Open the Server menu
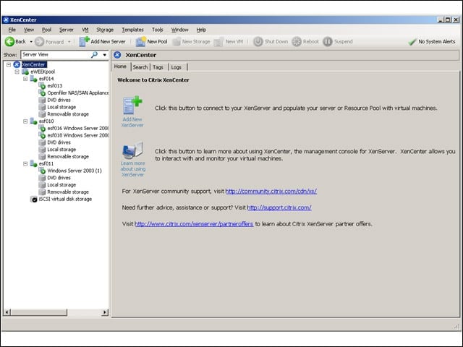The width and height of the screenshot is (463, 347). point(66,30)
